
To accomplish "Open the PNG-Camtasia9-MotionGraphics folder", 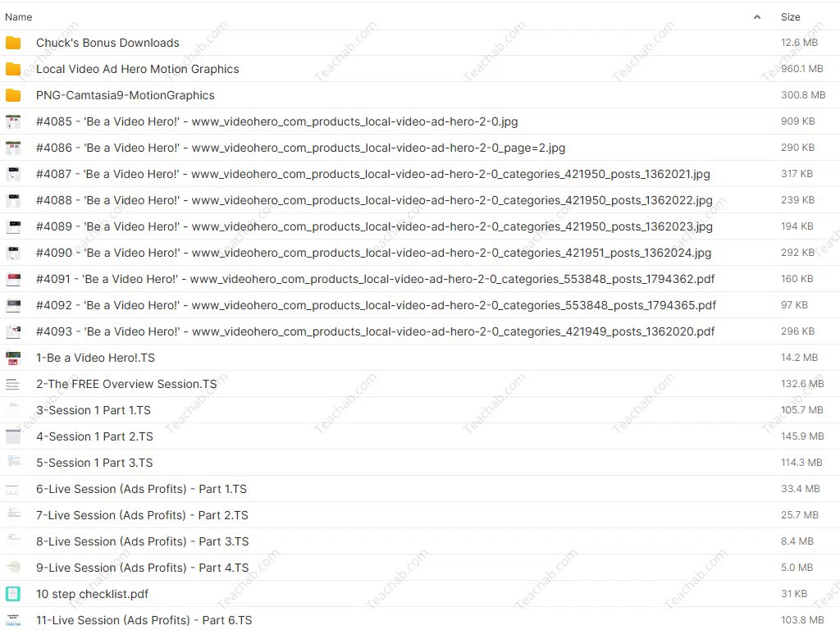I will click(125, 95).
